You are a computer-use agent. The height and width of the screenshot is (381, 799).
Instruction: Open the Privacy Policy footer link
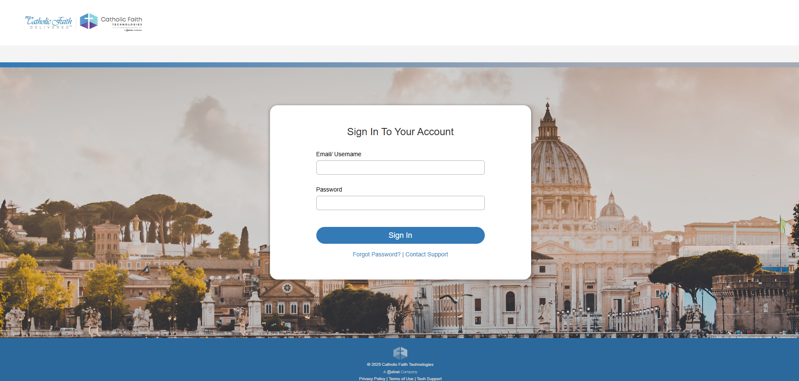(372, 379)
